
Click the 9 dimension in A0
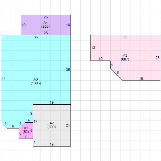click(31, 113)
